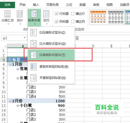Click 门店1 cell in row 14
The width and height of the screenshot is (130, 123).
click(x=31, y=110)
